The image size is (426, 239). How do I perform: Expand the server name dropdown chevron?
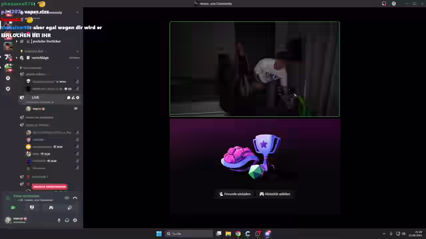click(77, 12)
